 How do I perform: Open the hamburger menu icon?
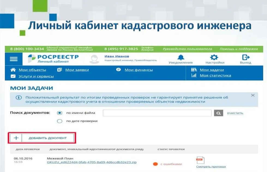click(x=14, y=59)
